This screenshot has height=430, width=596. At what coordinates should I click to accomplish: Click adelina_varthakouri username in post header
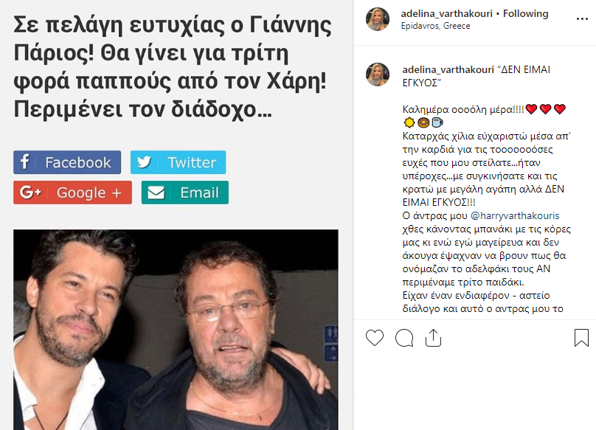(x=446, y=14)
